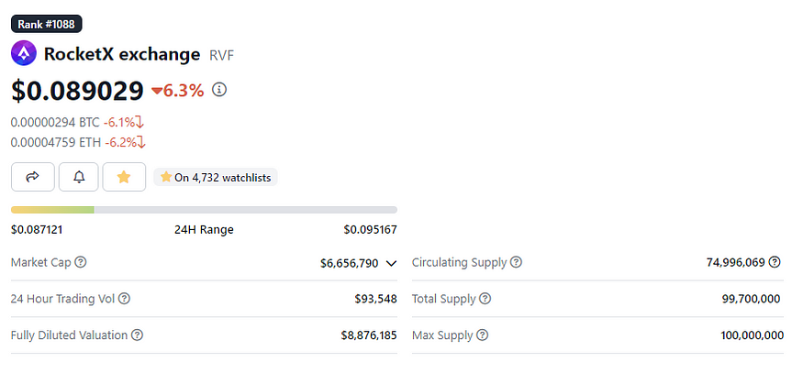Open 24 Hour Trading Vol help icon

(124, 299)
